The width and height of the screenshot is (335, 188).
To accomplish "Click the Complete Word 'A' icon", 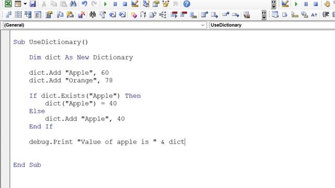I will click(x=314, y=15).
